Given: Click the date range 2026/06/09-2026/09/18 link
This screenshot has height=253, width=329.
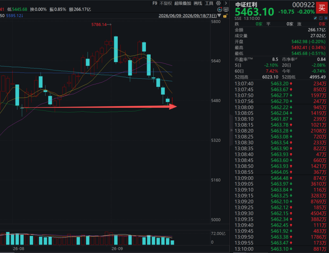Looking at the screenshot, I should pyautogui.click(x=187, y=16).
